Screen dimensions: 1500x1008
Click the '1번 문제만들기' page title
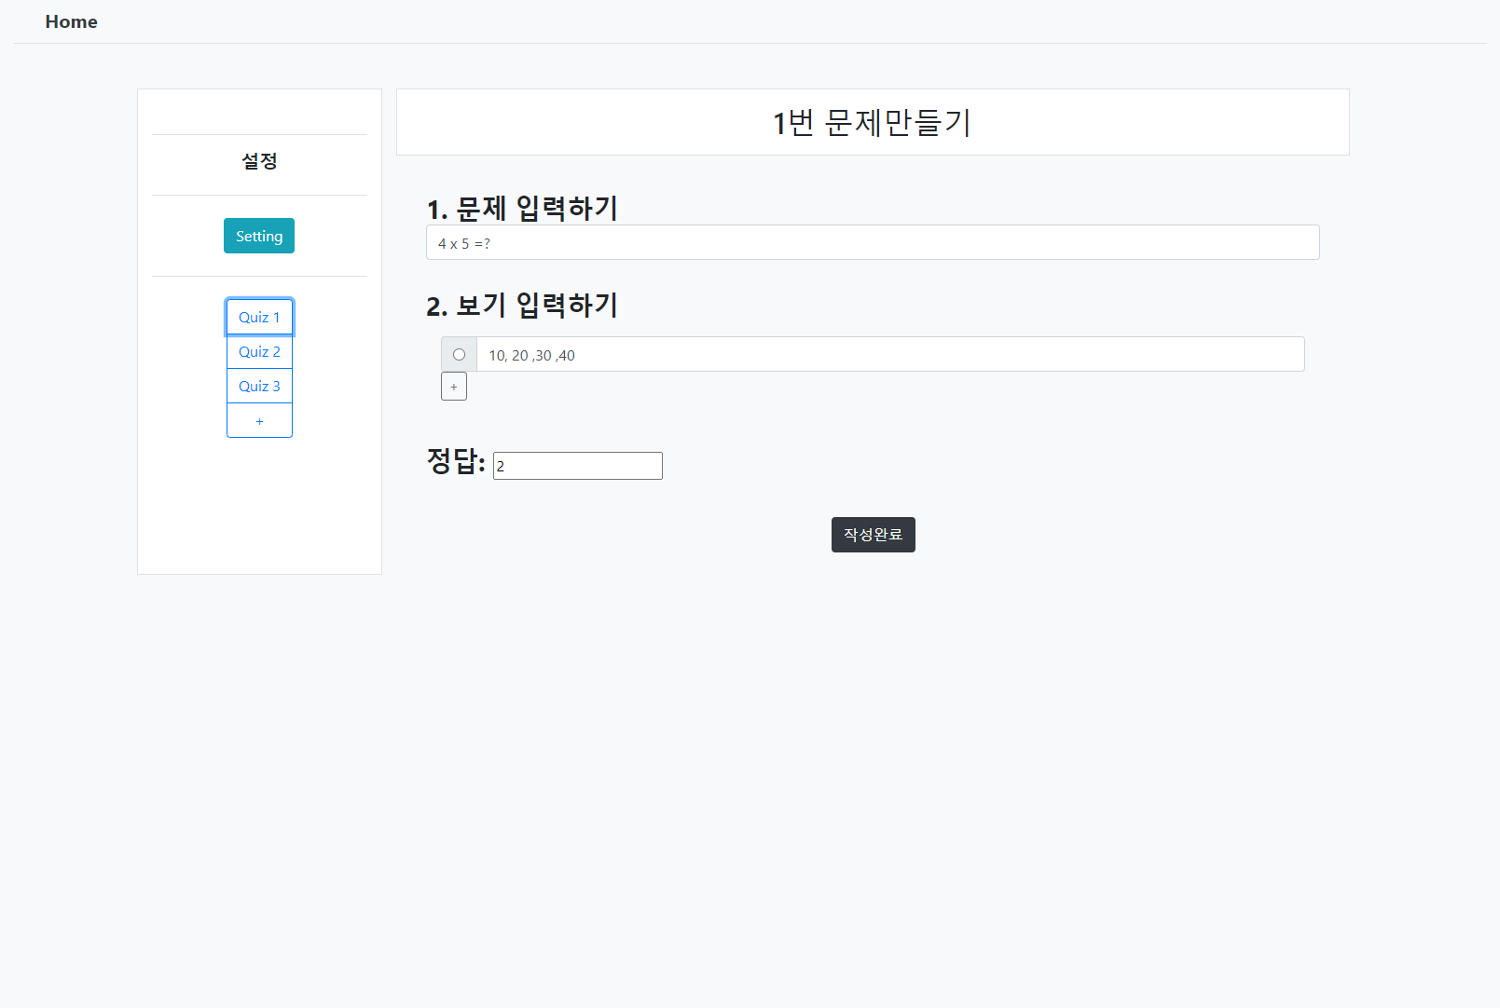872,122
